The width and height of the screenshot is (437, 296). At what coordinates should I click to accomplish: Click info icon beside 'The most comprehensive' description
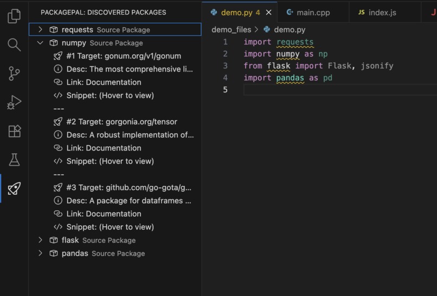coord(57,69)
